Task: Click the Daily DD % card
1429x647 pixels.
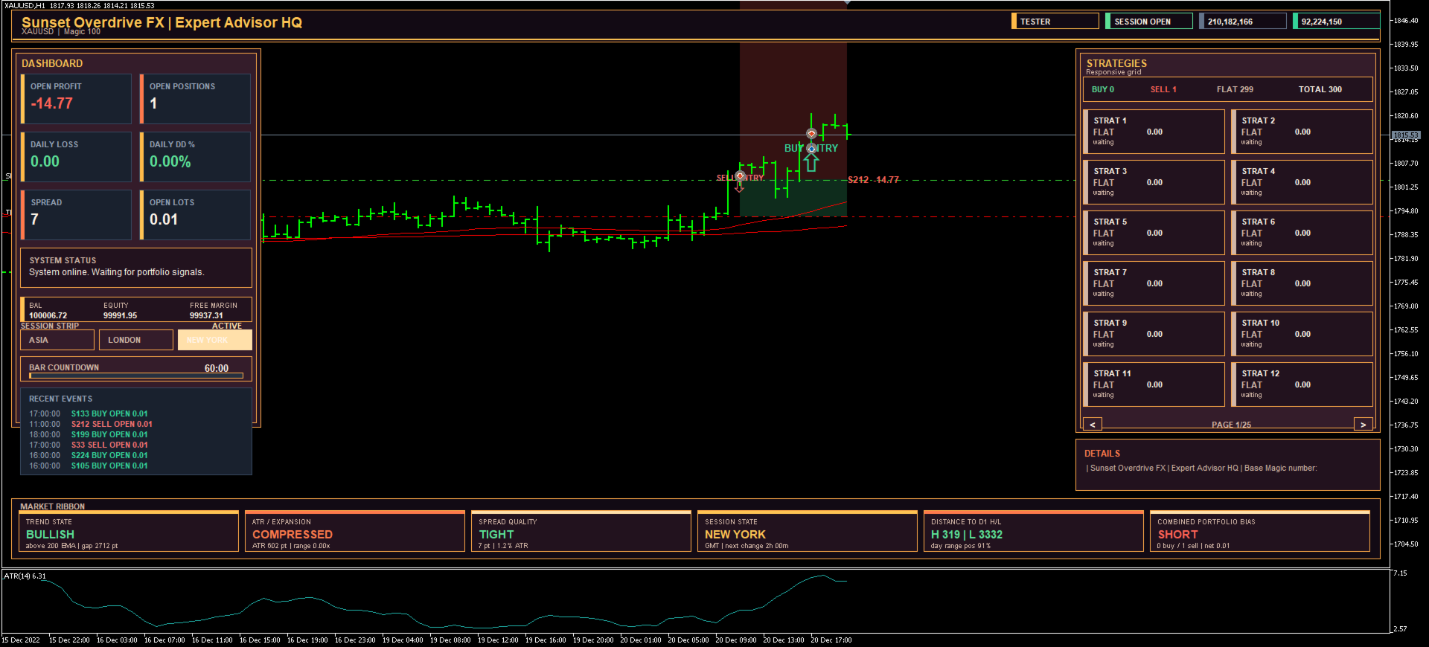Action: [x=196, y=157]
